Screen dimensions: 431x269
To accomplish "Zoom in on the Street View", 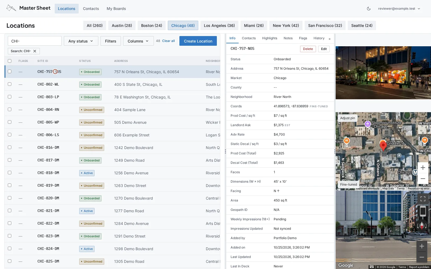I will (422, 246).
